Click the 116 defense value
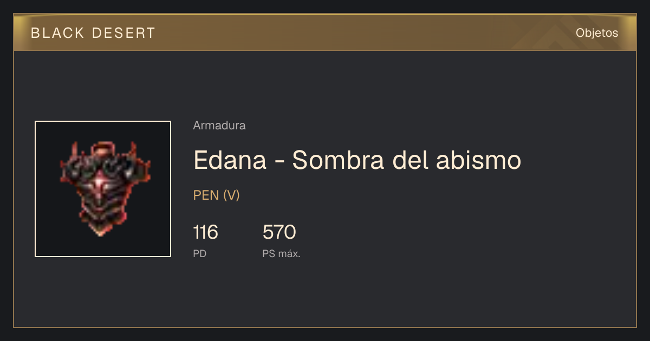Viewport: 650px width, 341px height. 205,233
